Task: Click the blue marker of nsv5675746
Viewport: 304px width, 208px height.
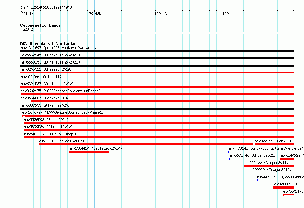Action: point(229,159)
